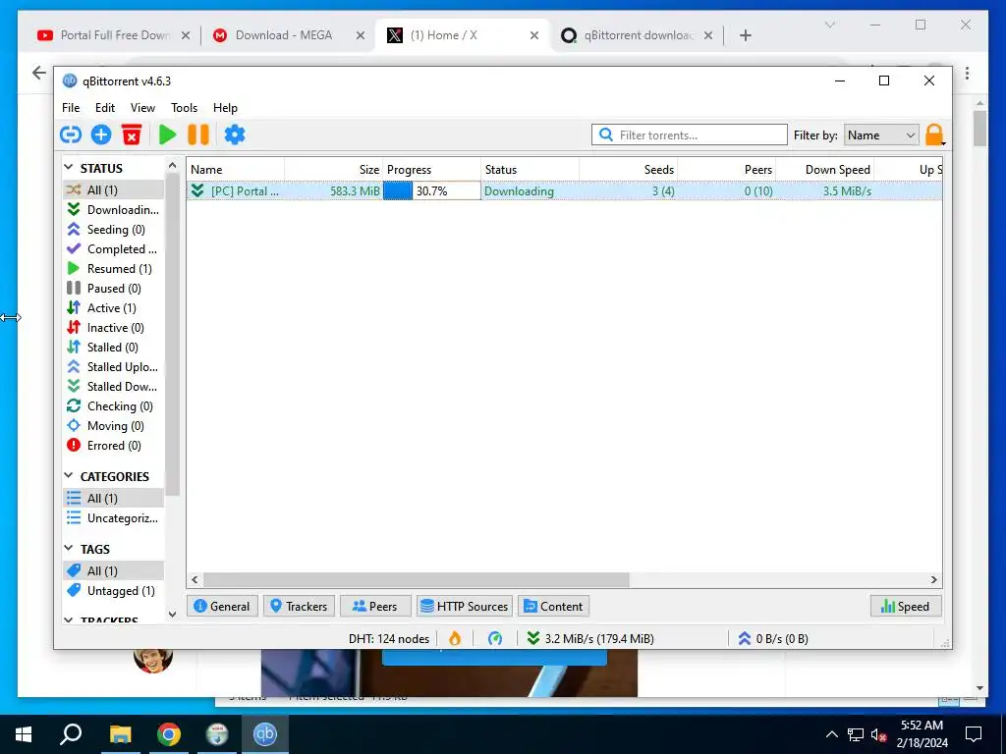This screenshot has height=754, width=1006.
Task: Click the green Resume play icon
Action: pos(167,135)
